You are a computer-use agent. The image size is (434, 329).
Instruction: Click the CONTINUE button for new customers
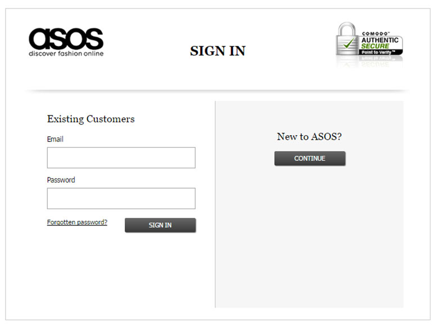tap(310, 158)
